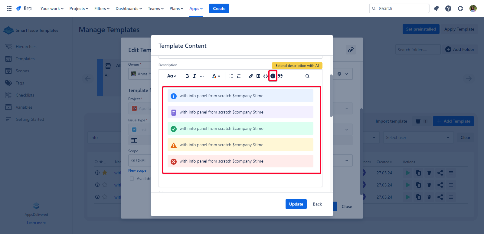Image resolution: width=484 pixels, height=234 pixels.
Task: Insert a quote block
Action: point(280,76)
